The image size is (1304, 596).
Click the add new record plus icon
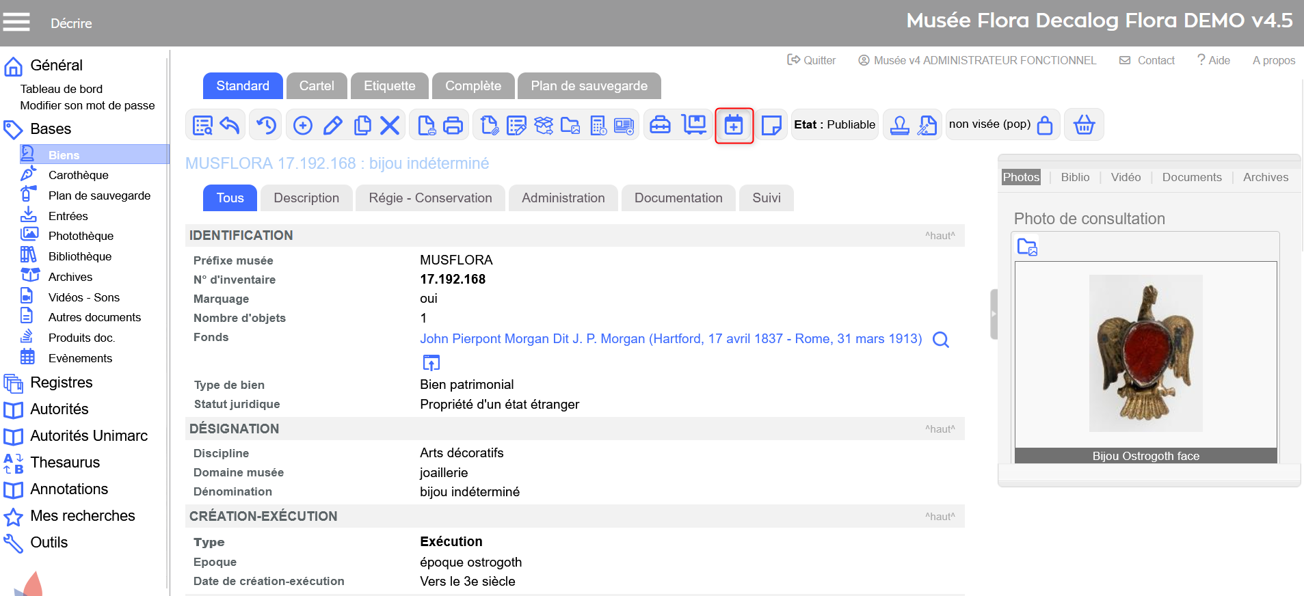[302, 125]
